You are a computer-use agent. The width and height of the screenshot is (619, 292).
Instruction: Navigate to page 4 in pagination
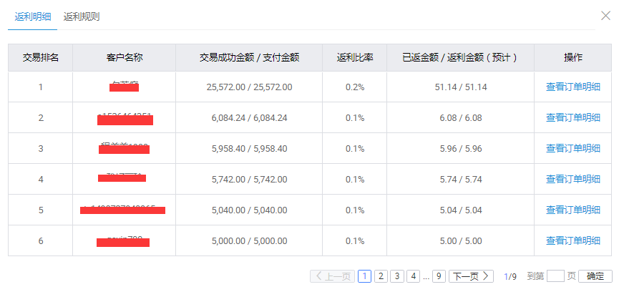click(414, 276)
